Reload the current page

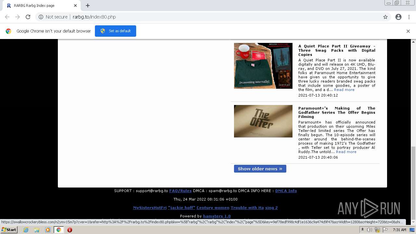click(28, 17)
